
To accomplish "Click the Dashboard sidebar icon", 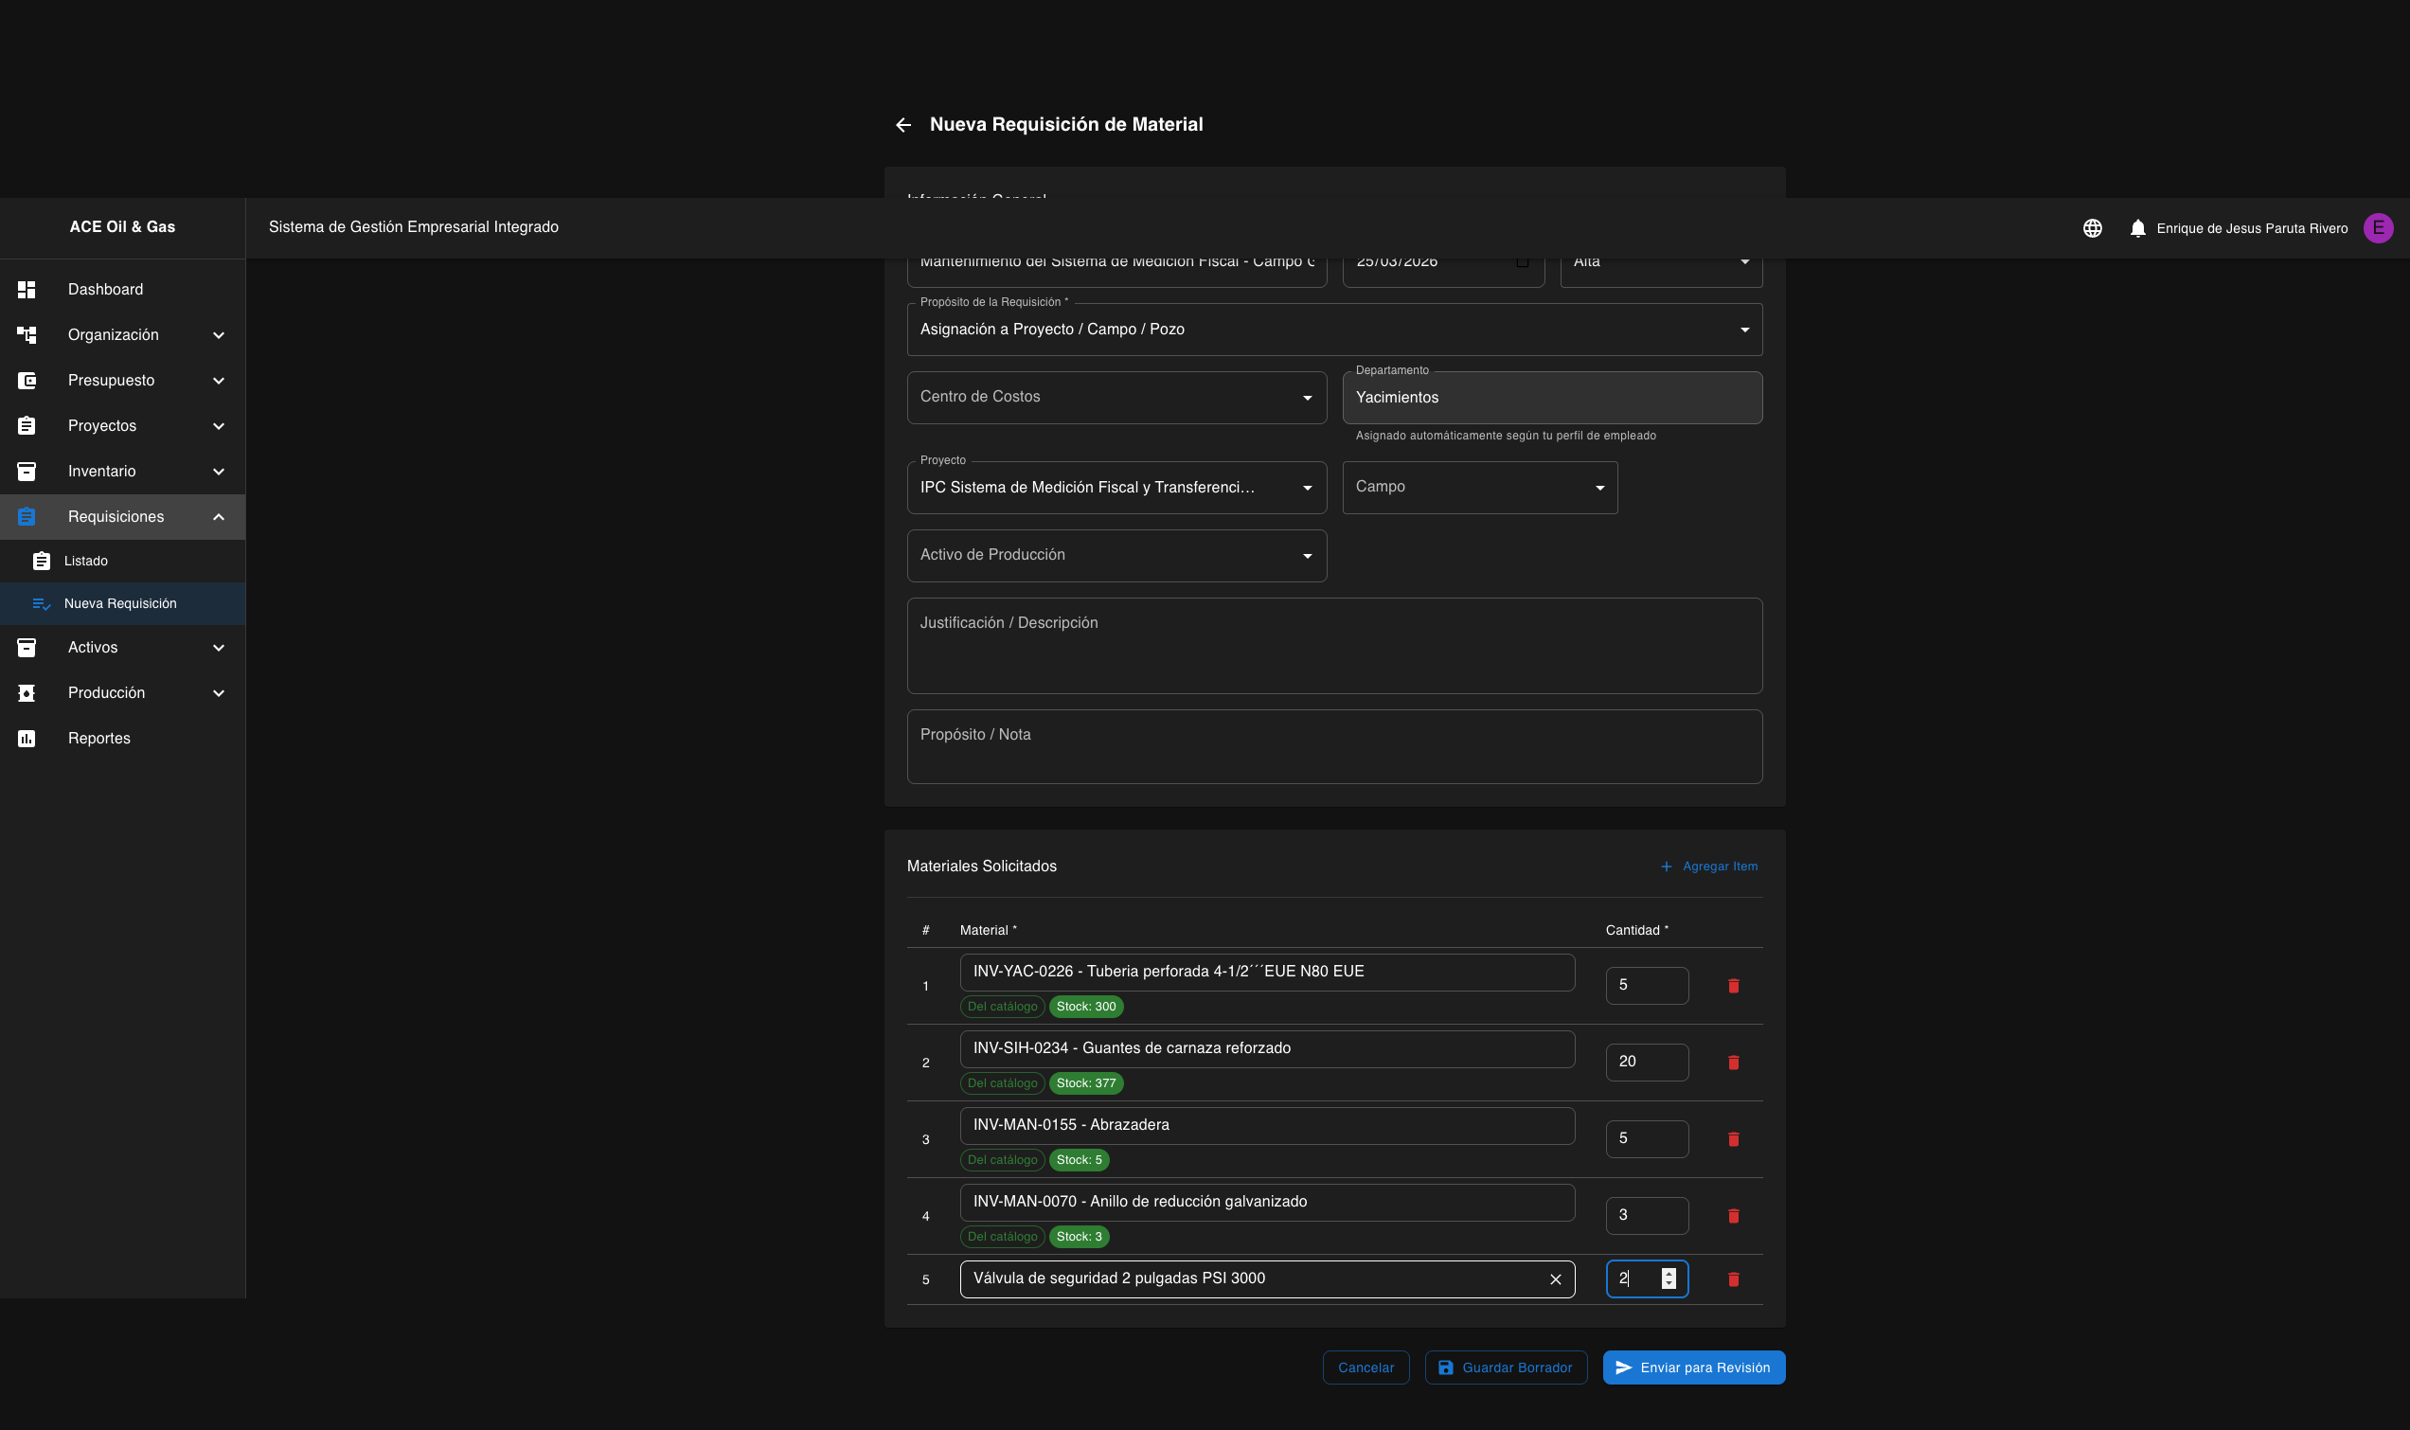I will 27,289.
